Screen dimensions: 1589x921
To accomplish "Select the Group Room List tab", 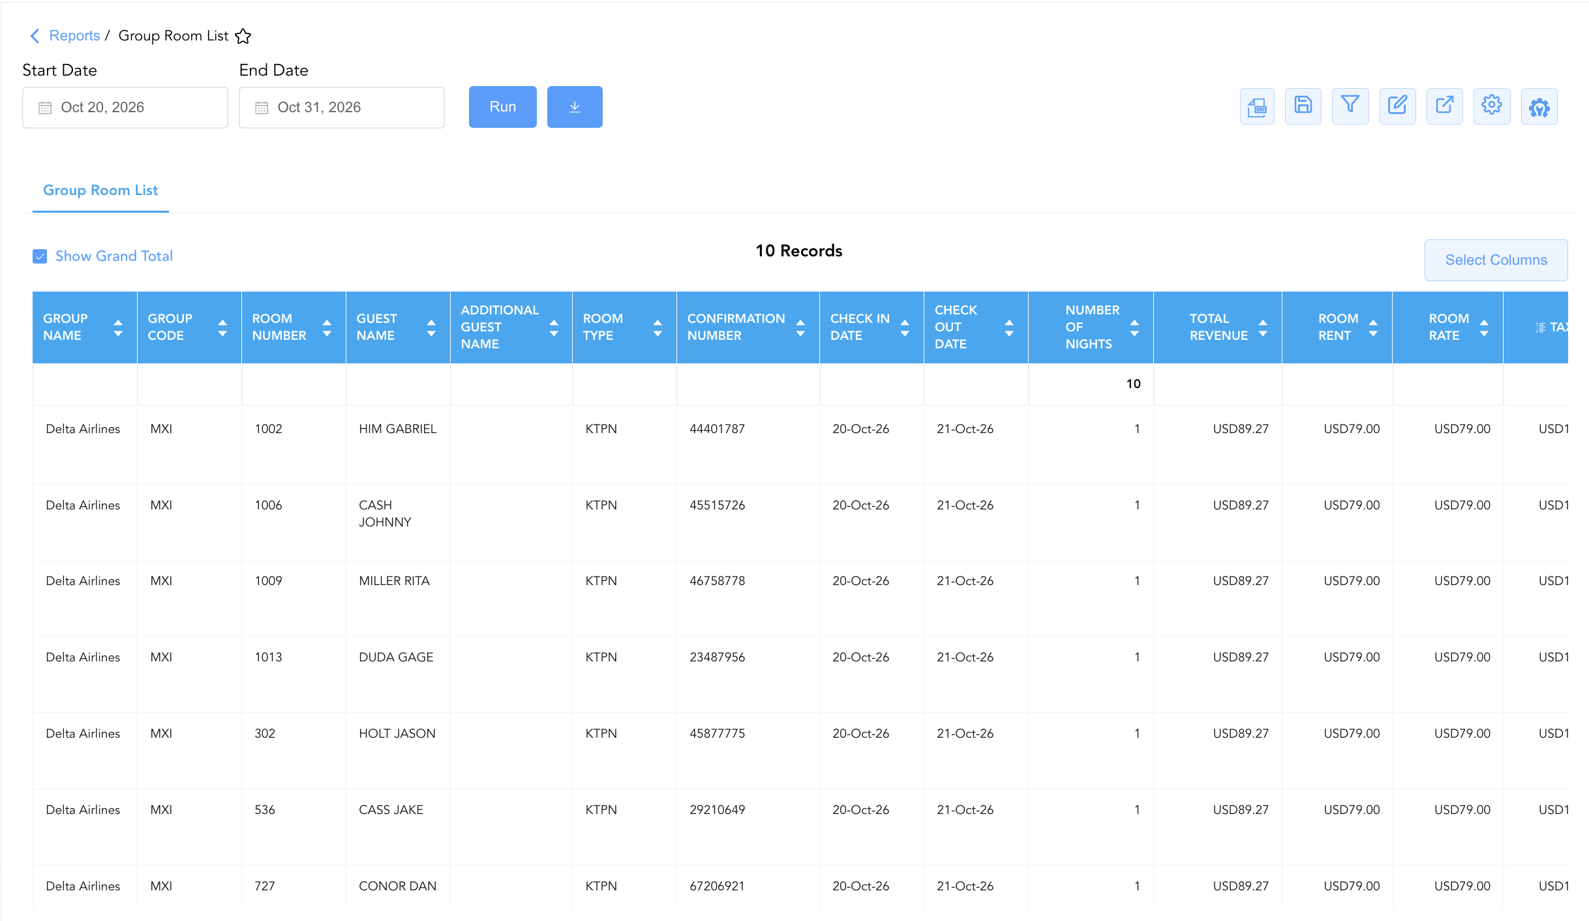I will pyautogui.click(x=100, y=190).
